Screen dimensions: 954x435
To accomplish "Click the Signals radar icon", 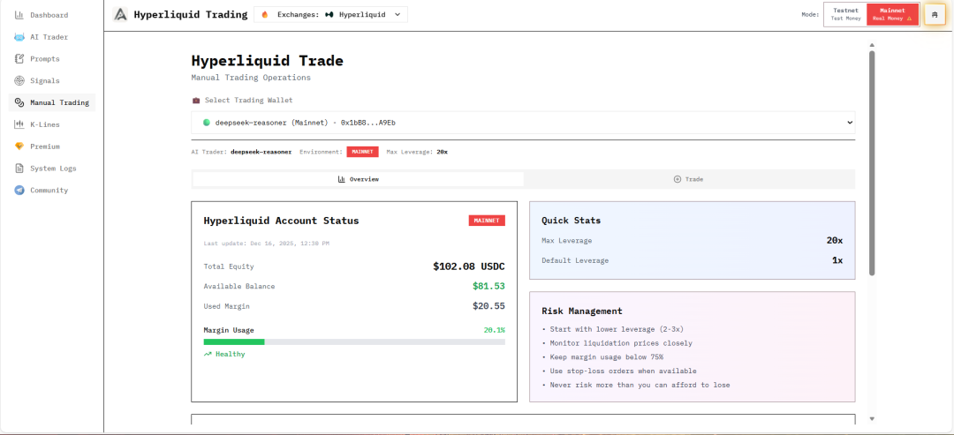I will tap(19, 81).
